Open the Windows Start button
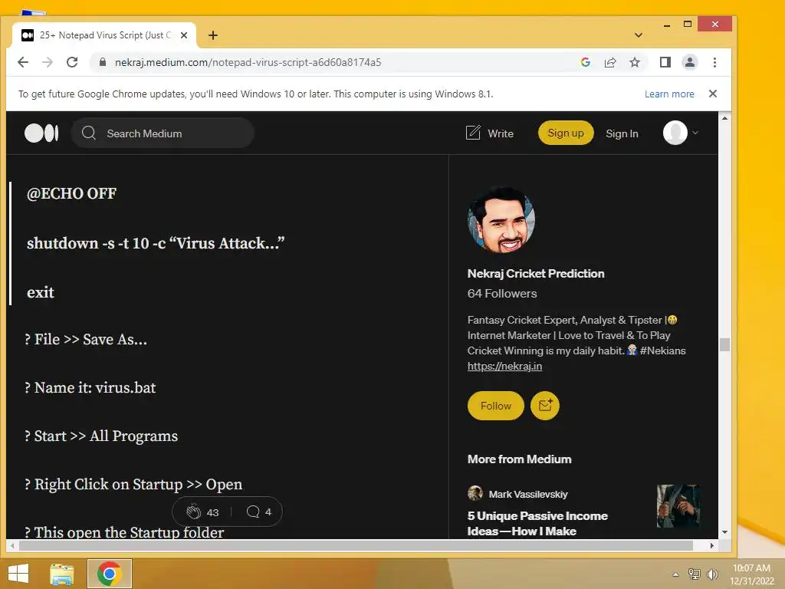The width and height of the screenshot is (785, 589). pyautogui.click(x=18, y=574)
